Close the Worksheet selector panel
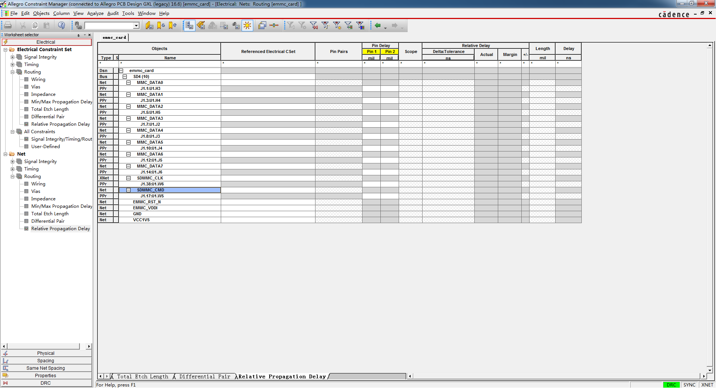 coord(89,35)
